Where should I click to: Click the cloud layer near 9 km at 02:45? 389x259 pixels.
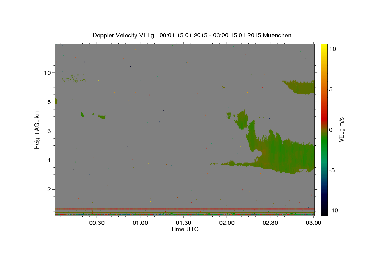pyautogui.click(x=300, y=87)
